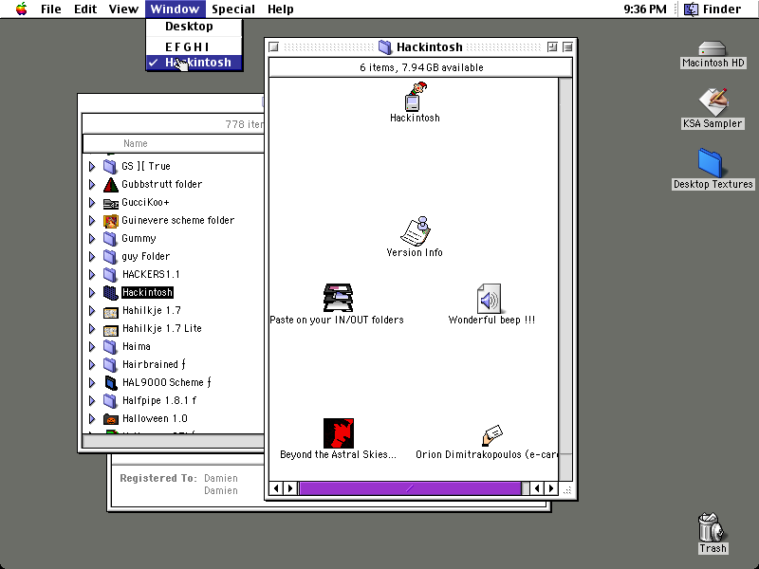Click the dark Hackintosh folder icon in the list
The height and width of the screenshot is (569, 759).
(x=111, y=293)
